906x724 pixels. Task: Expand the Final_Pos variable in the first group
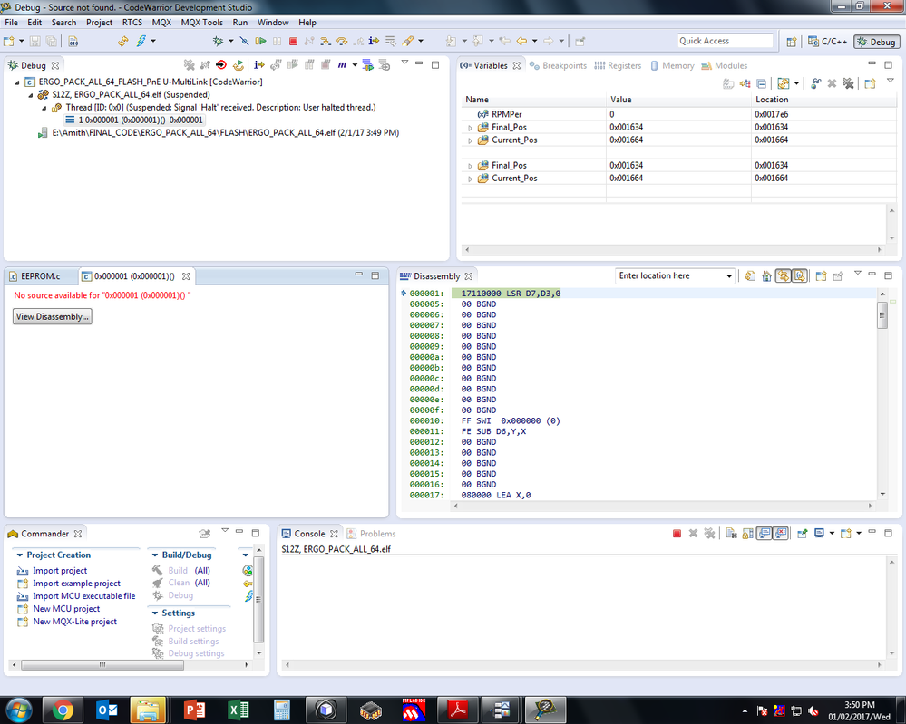pyautogui.click(x=470, y=128)
